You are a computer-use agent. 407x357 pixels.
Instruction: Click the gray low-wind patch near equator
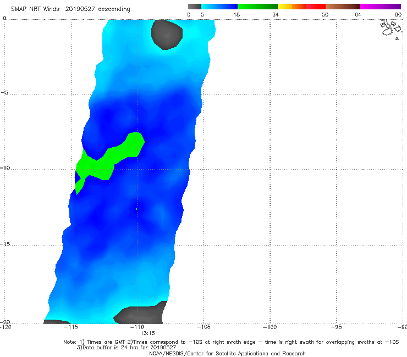[x=167, y=35]
